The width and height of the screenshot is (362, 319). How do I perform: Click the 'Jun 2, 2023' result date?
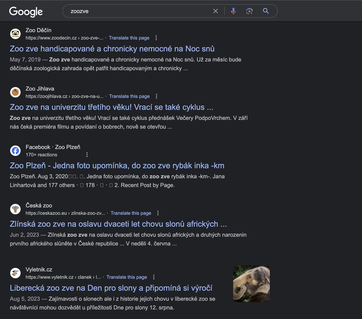24,235
